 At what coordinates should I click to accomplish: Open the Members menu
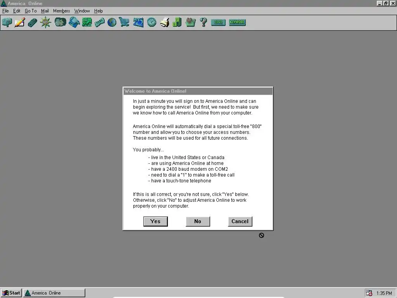(62, 11)
